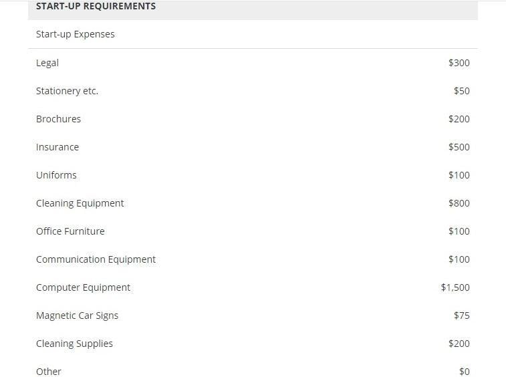
Task: Select the $0 amount for Other
Action: point(465,372)
